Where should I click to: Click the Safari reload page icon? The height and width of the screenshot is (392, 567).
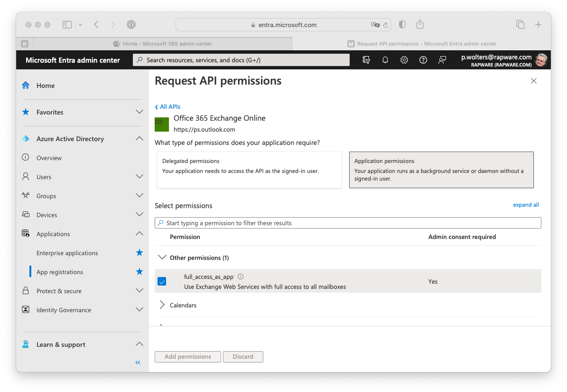coord(385,25)
